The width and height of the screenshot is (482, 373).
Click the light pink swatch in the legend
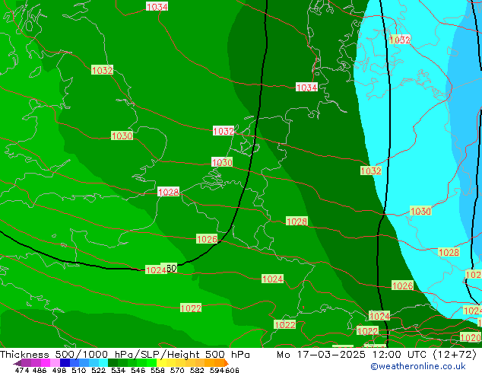pyautogui.click(x=55, y=362)
